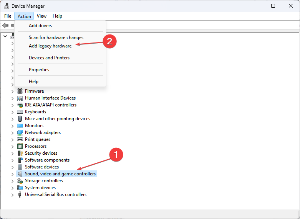300x219 pixels.
Task: Open the View menu
Action: click(x=41, y=16)
